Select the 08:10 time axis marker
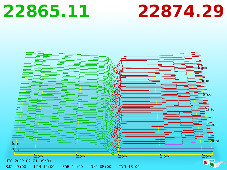Image resolution: width=227 pixels, height=170 pixels. pos(205,81)
